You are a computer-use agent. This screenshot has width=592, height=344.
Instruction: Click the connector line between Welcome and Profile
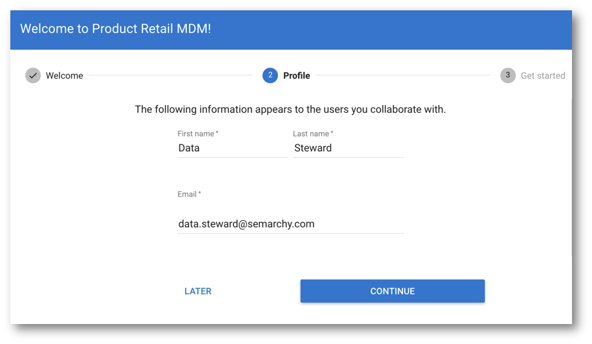pyautogui.click(x=170, y=75)
